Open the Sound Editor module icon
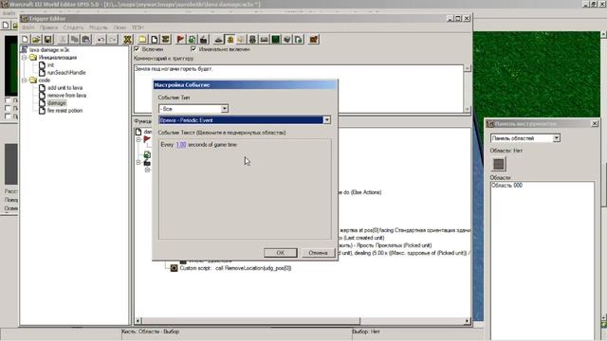 241,40
